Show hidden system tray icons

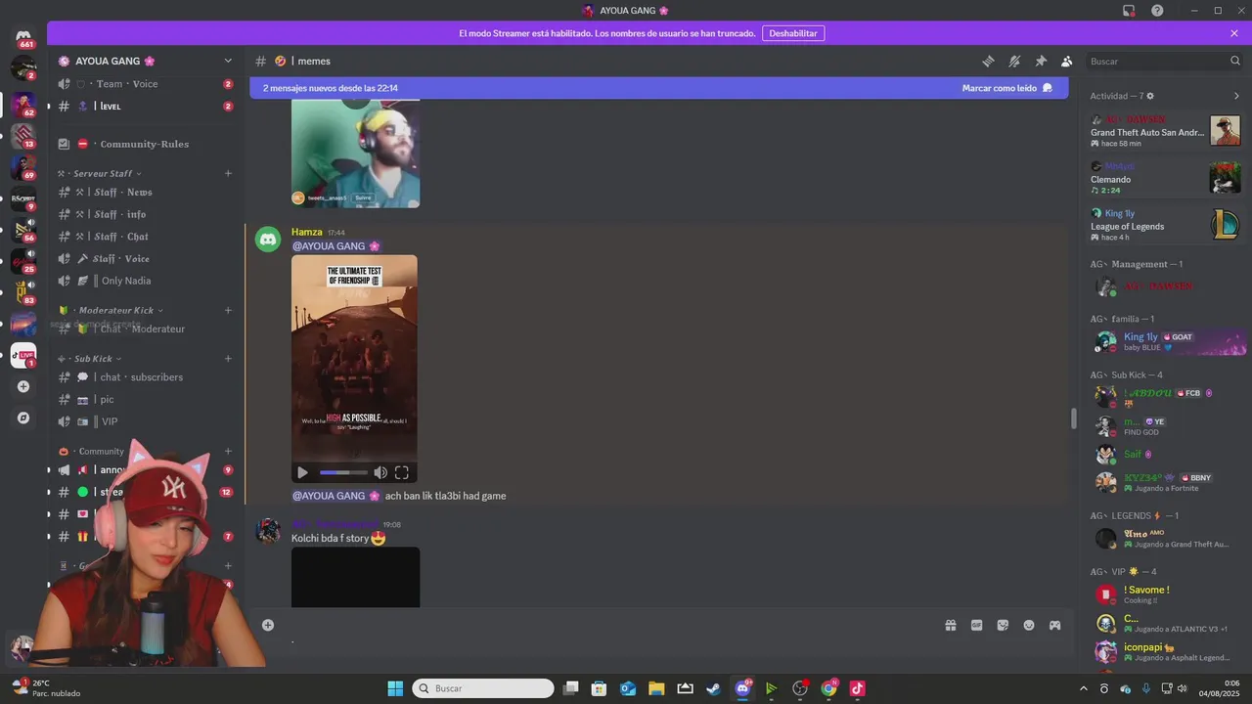pyautogui.click(x=1083, y=688)
